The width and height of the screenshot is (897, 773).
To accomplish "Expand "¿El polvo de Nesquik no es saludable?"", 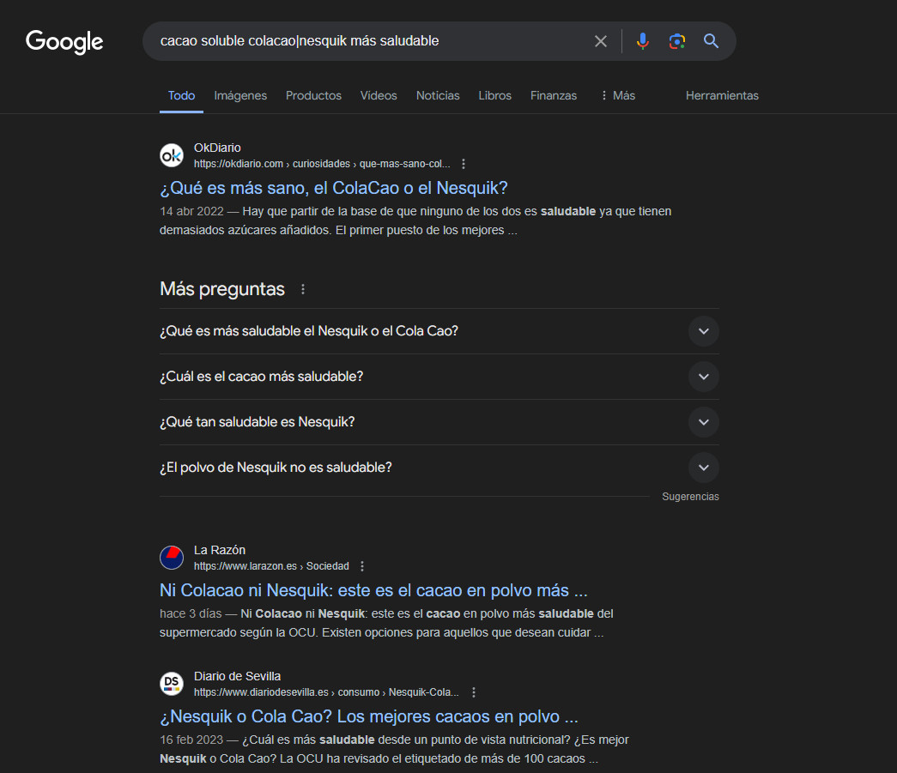I will [x=703, y=468].
